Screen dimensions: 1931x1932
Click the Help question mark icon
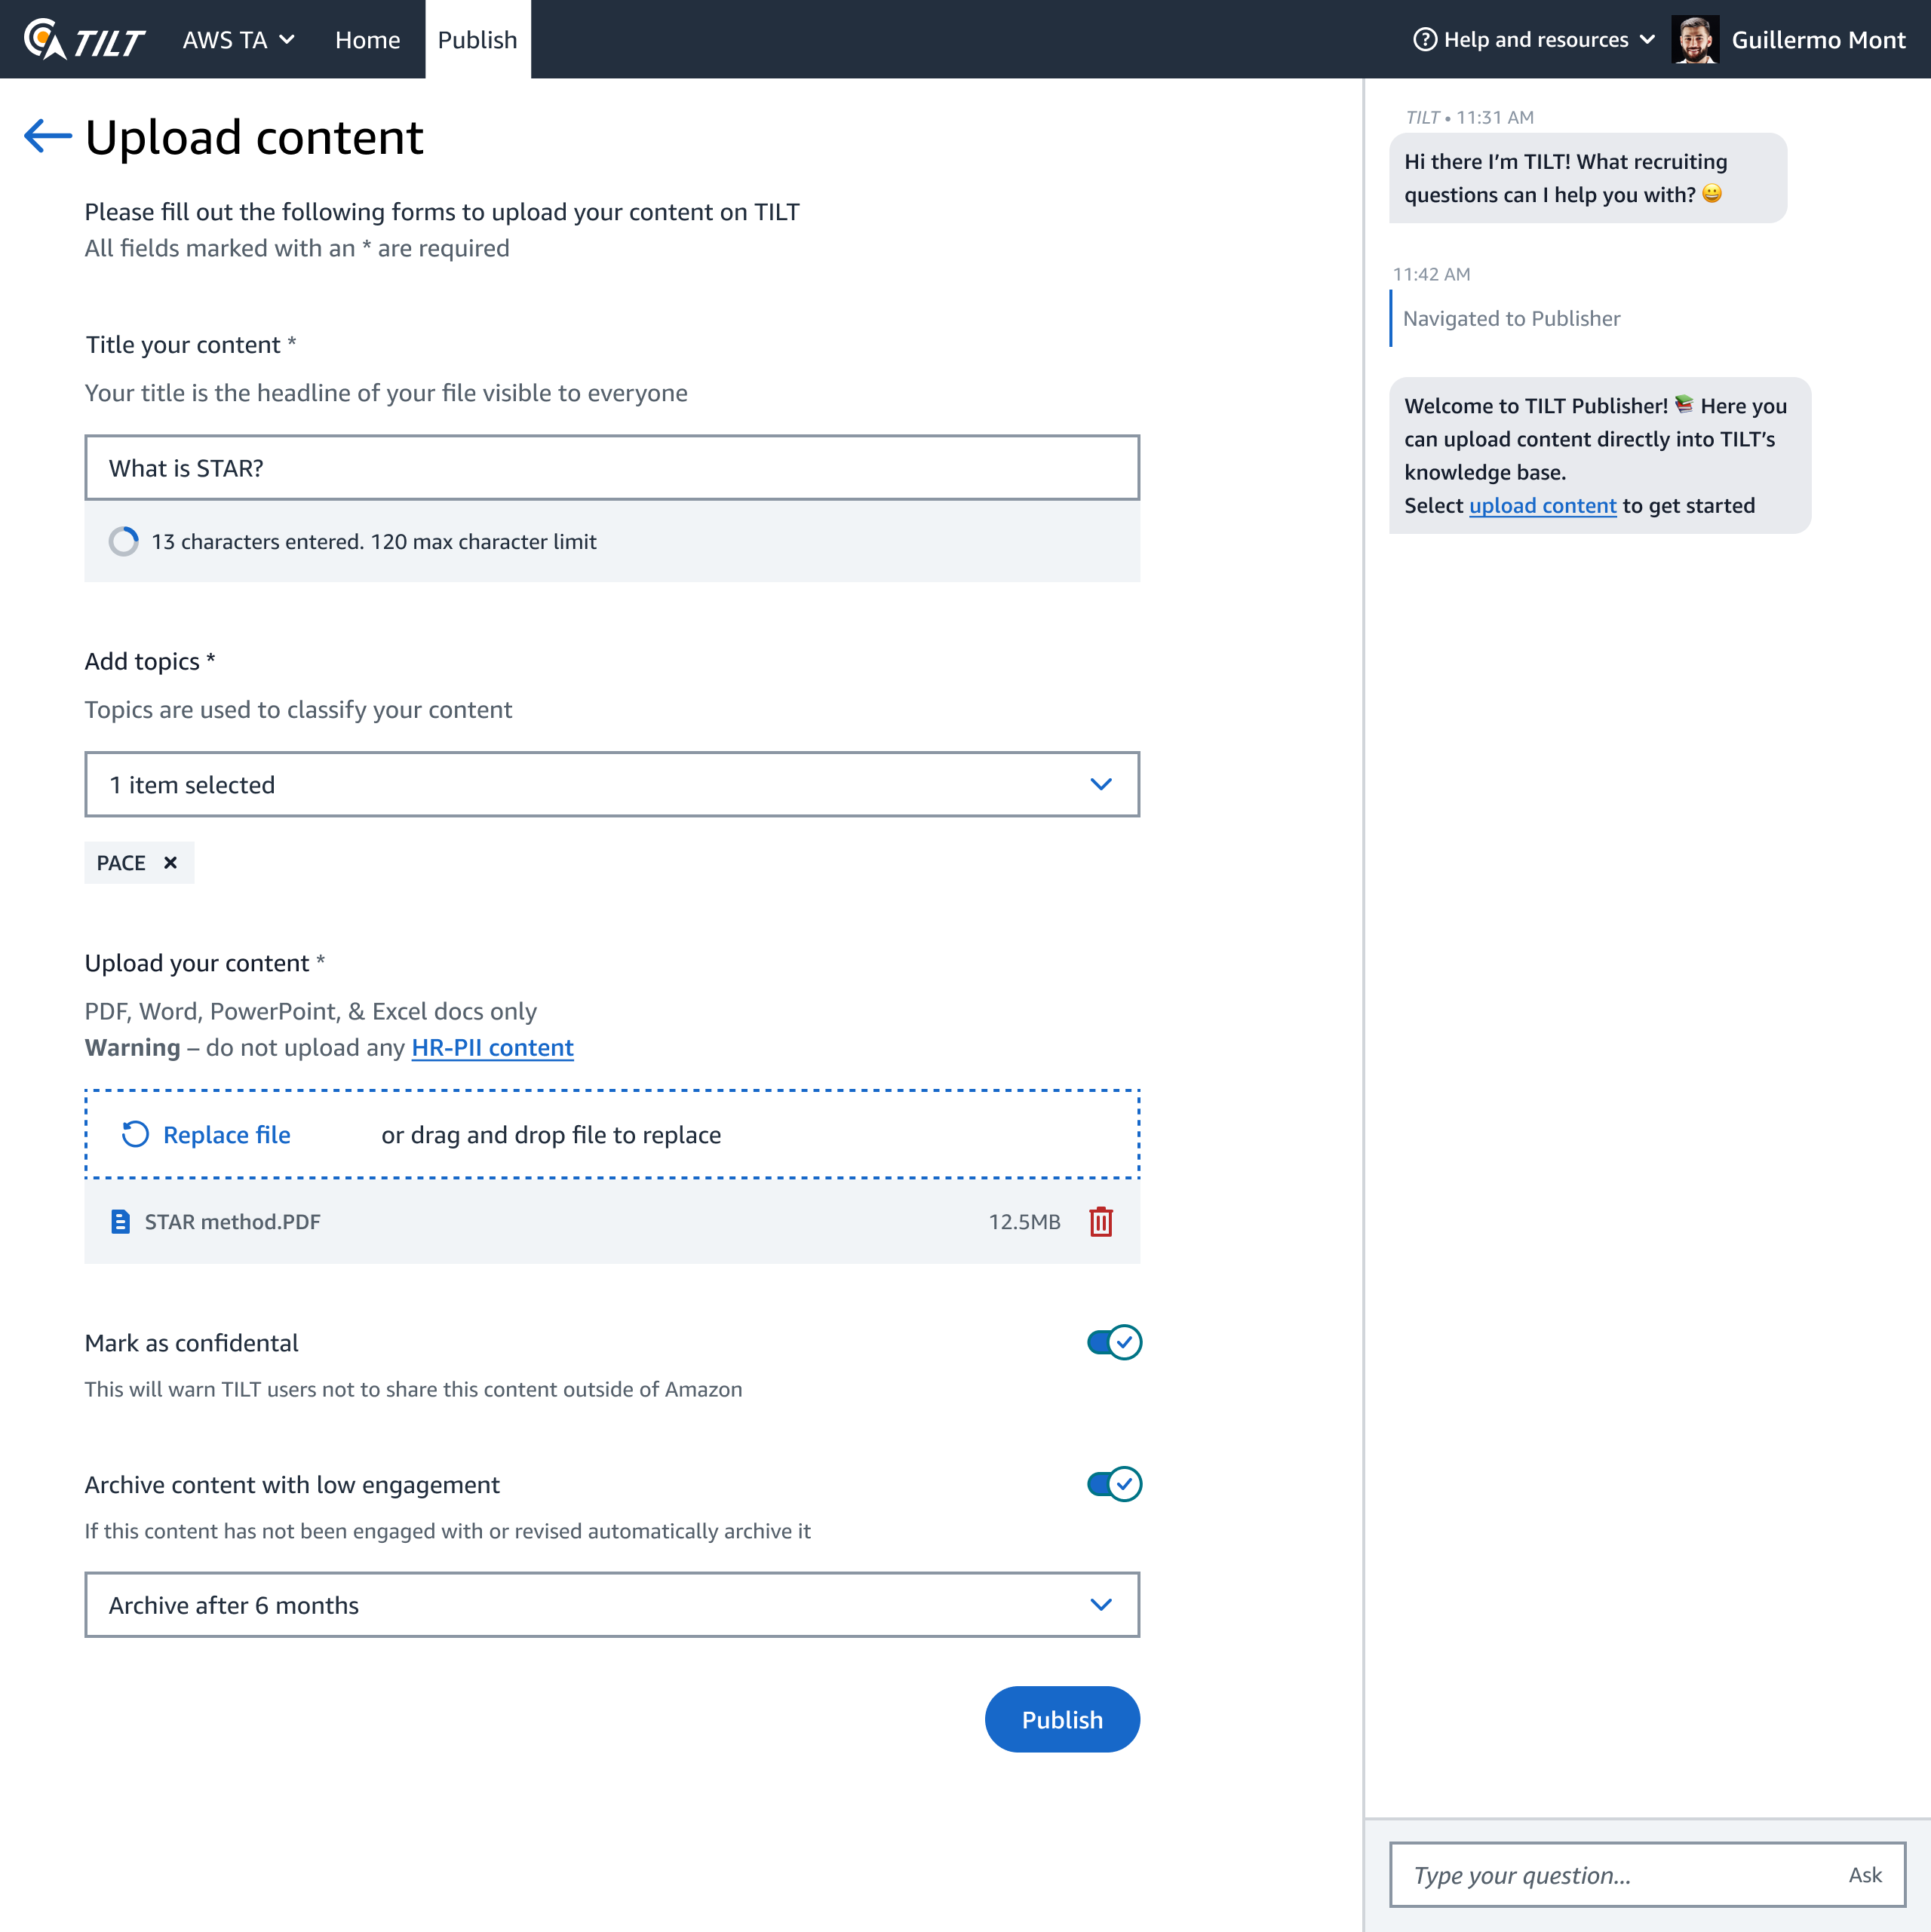[x=1424, y=40]
